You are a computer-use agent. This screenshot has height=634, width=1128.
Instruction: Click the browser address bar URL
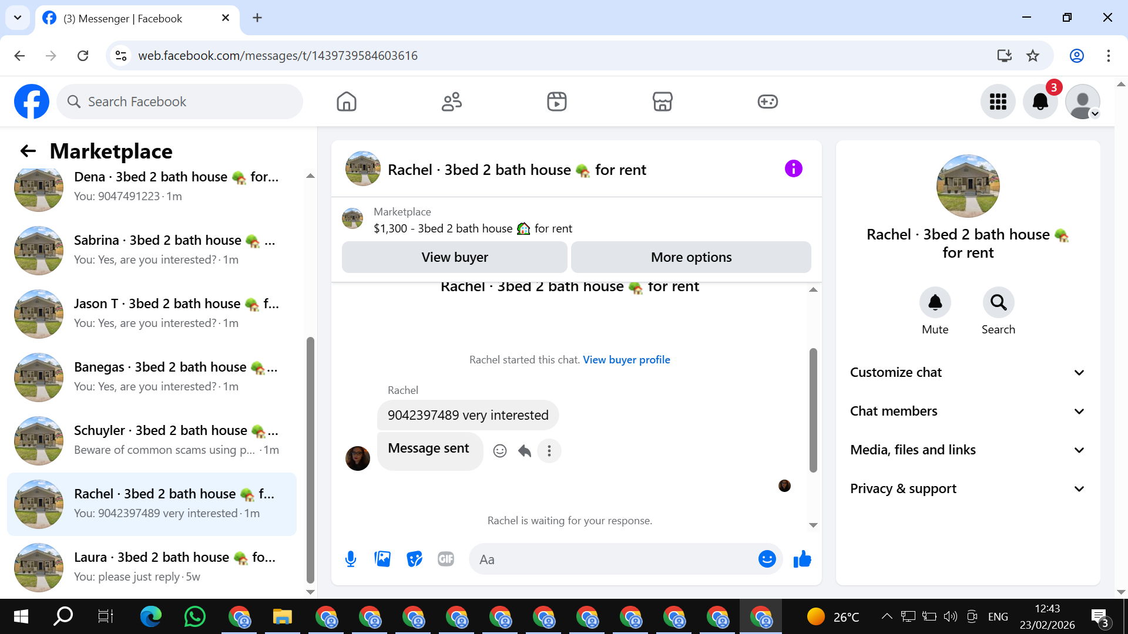click(277, 56)
